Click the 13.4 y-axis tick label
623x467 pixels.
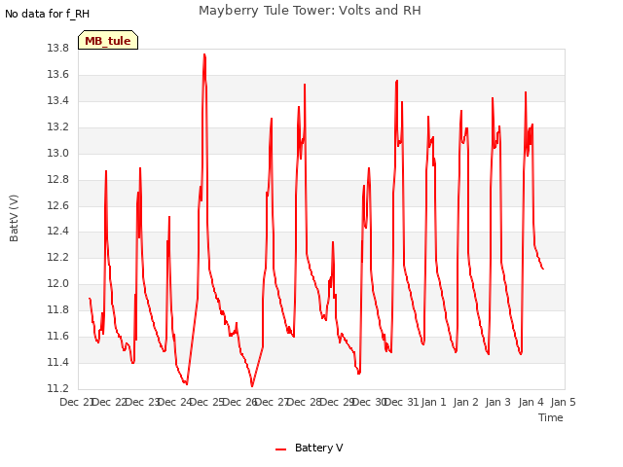point(58,101)
